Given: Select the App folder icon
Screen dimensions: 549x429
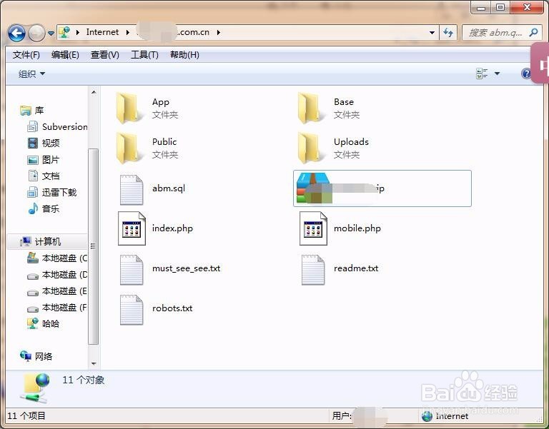Looking at the screenshot, I should click(129, 108).
